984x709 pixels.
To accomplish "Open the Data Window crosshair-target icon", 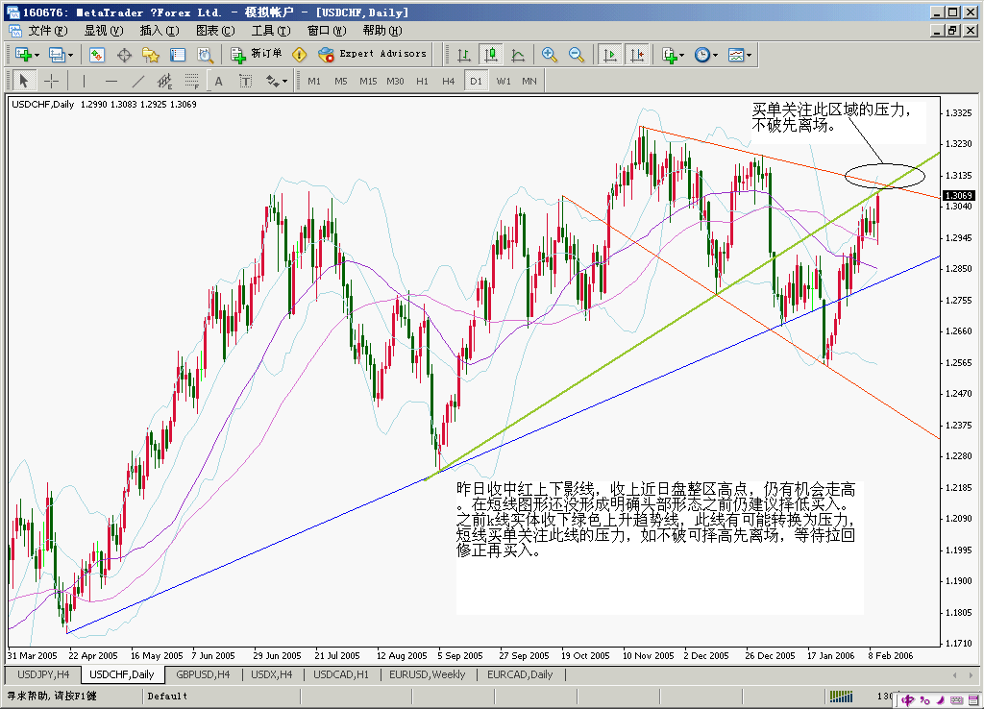I will click(x=124, y=55).
